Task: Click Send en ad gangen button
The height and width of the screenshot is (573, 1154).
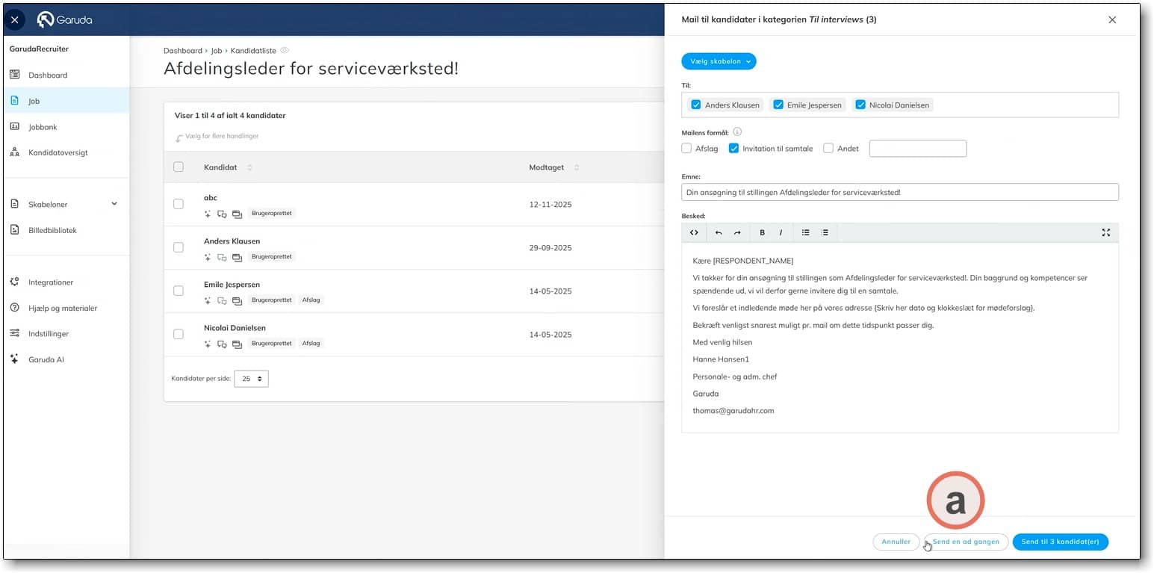Action: point(966,542)
